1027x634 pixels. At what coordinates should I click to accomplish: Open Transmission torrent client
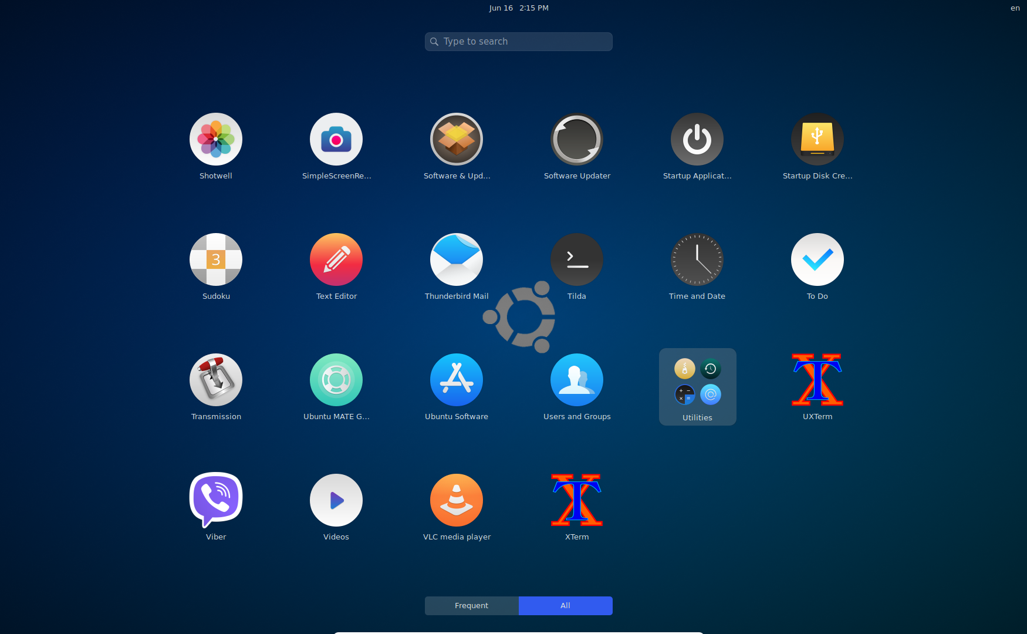coord(215,380)
